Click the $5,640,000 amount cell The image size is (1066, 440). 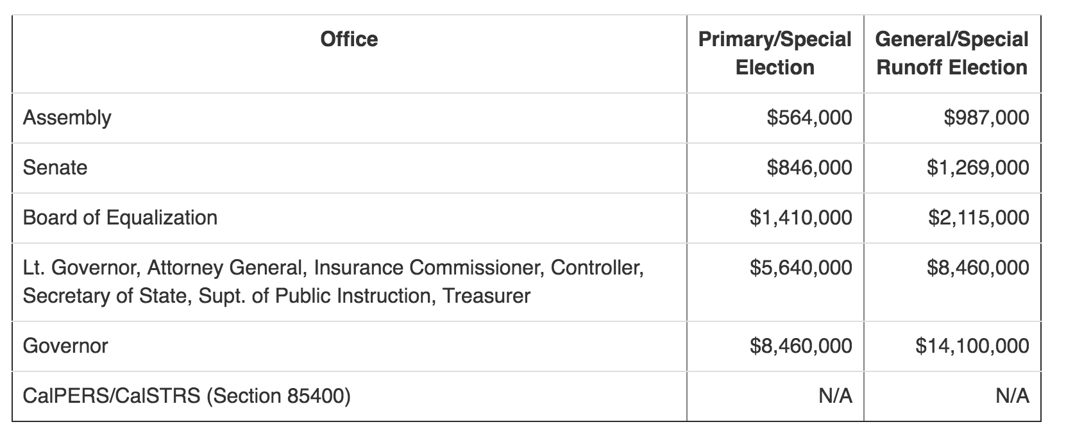click(x=801, y=267)
